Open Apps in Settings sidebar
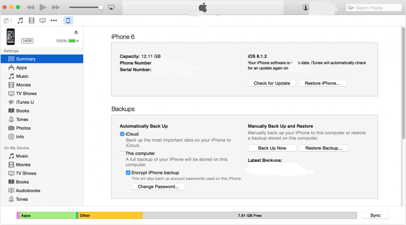 pos(42,68)
